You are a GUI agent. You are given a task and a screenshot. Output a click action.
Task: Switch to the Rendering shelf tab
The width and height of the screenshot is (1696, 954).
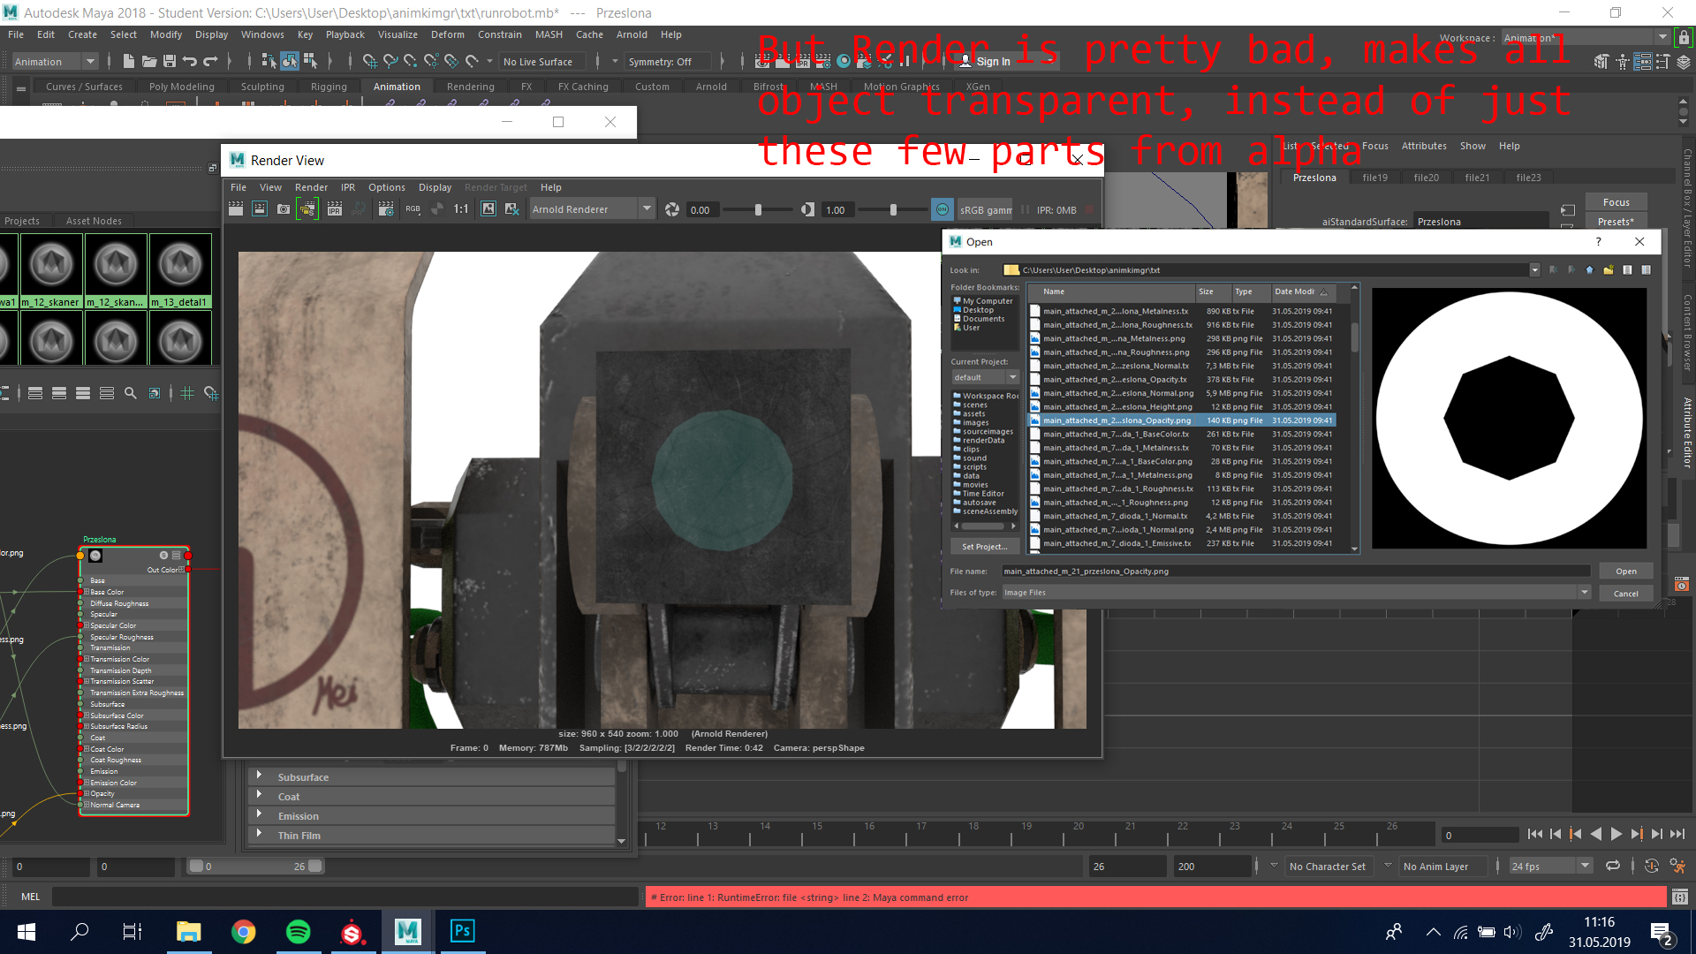(470, 87)
